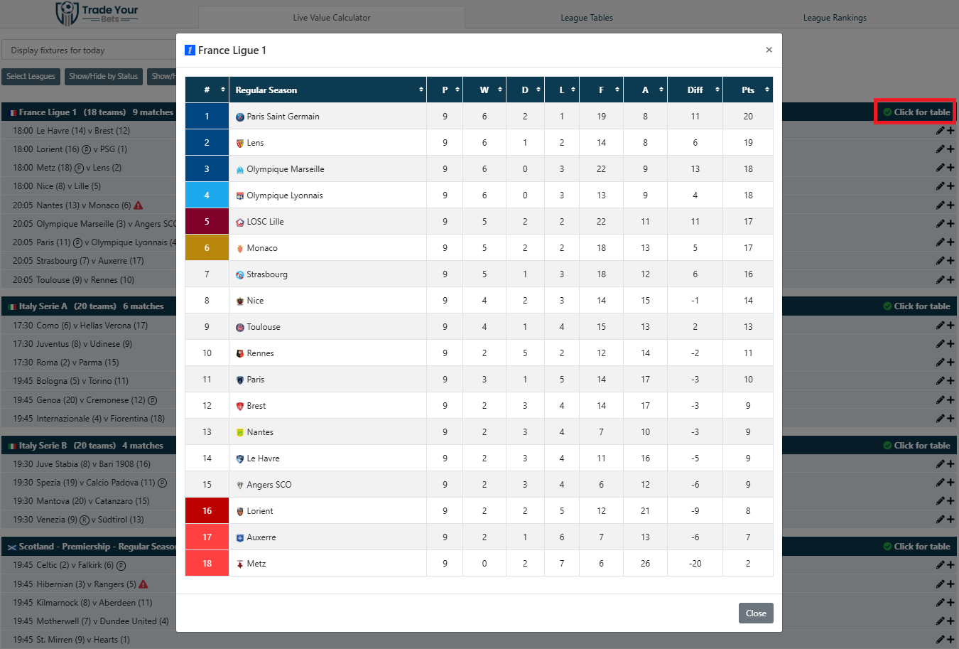Click 'Click for table' for Italy Serie A
This screenshot has width=959, height=649.
(916, 306)
